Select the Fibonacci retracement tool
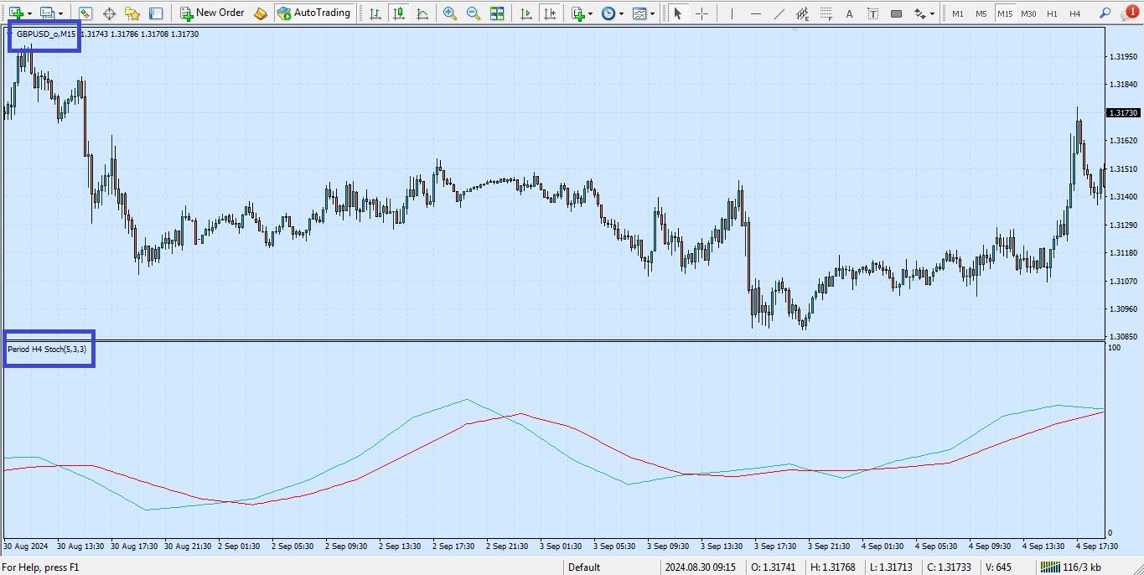This screenshot has height=575, width=1144. [x=826, y=13]
